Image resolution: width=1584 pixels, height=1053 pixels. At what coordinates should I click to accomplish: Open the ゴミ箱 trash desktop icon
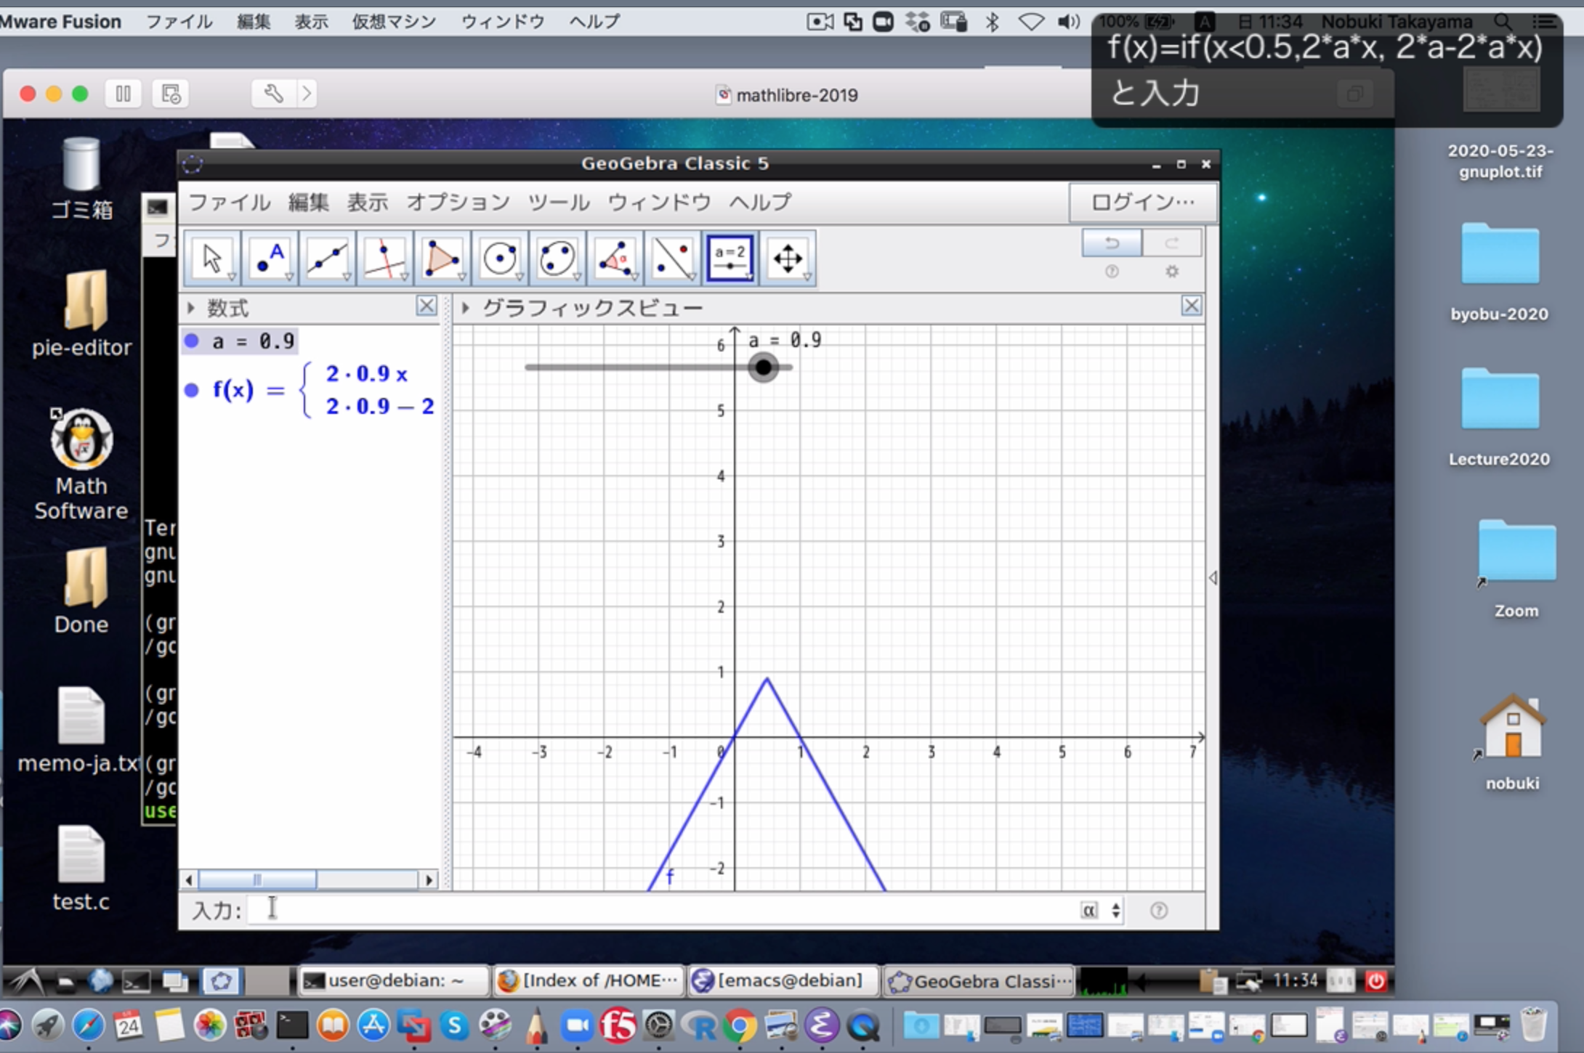tap(81, 179)
